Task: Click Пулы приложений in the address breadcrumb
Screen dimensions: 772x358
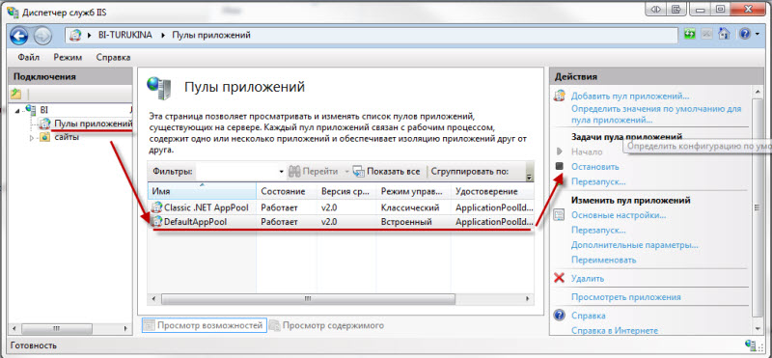Action: 210,35
